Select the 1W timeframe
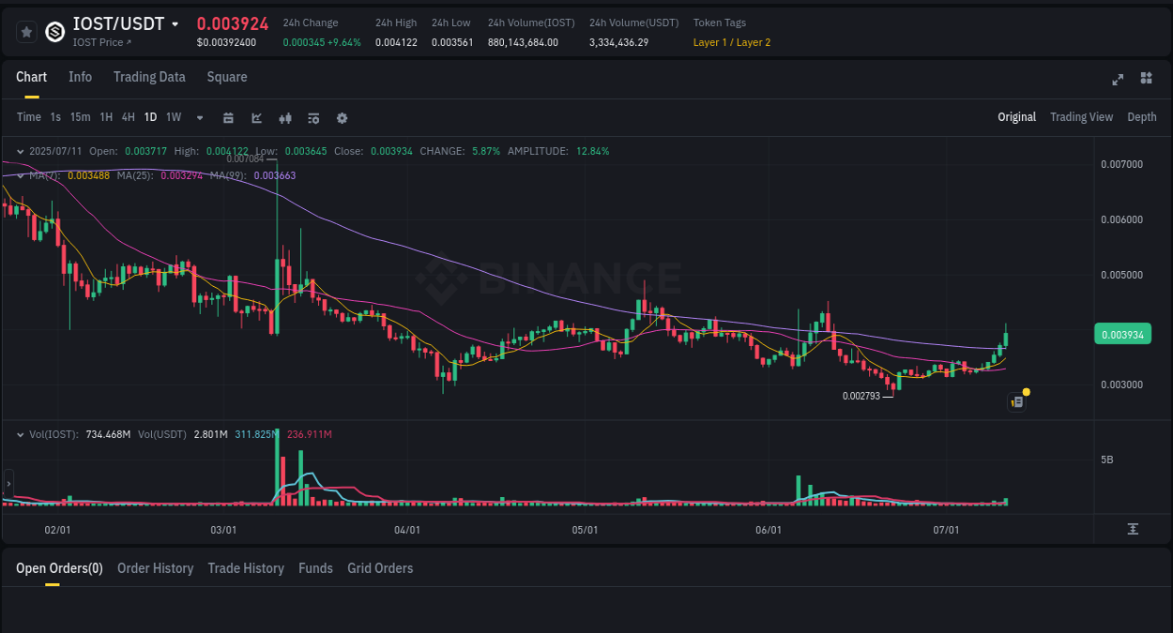This screenshot has height=633, width=1173. coord(173,117)
